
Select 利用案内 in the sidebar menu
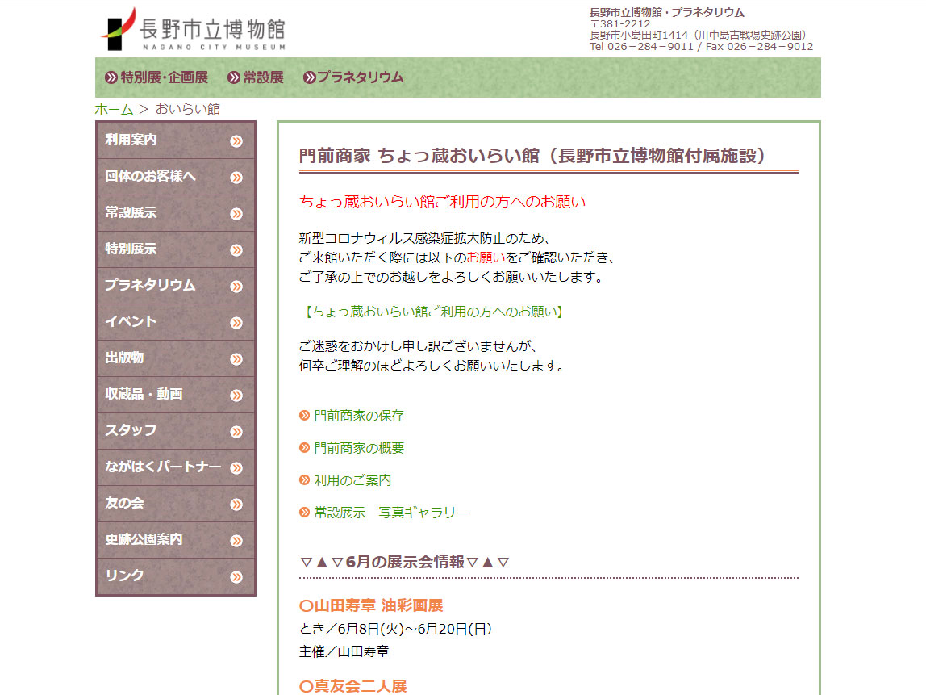(x=175, y=140)
